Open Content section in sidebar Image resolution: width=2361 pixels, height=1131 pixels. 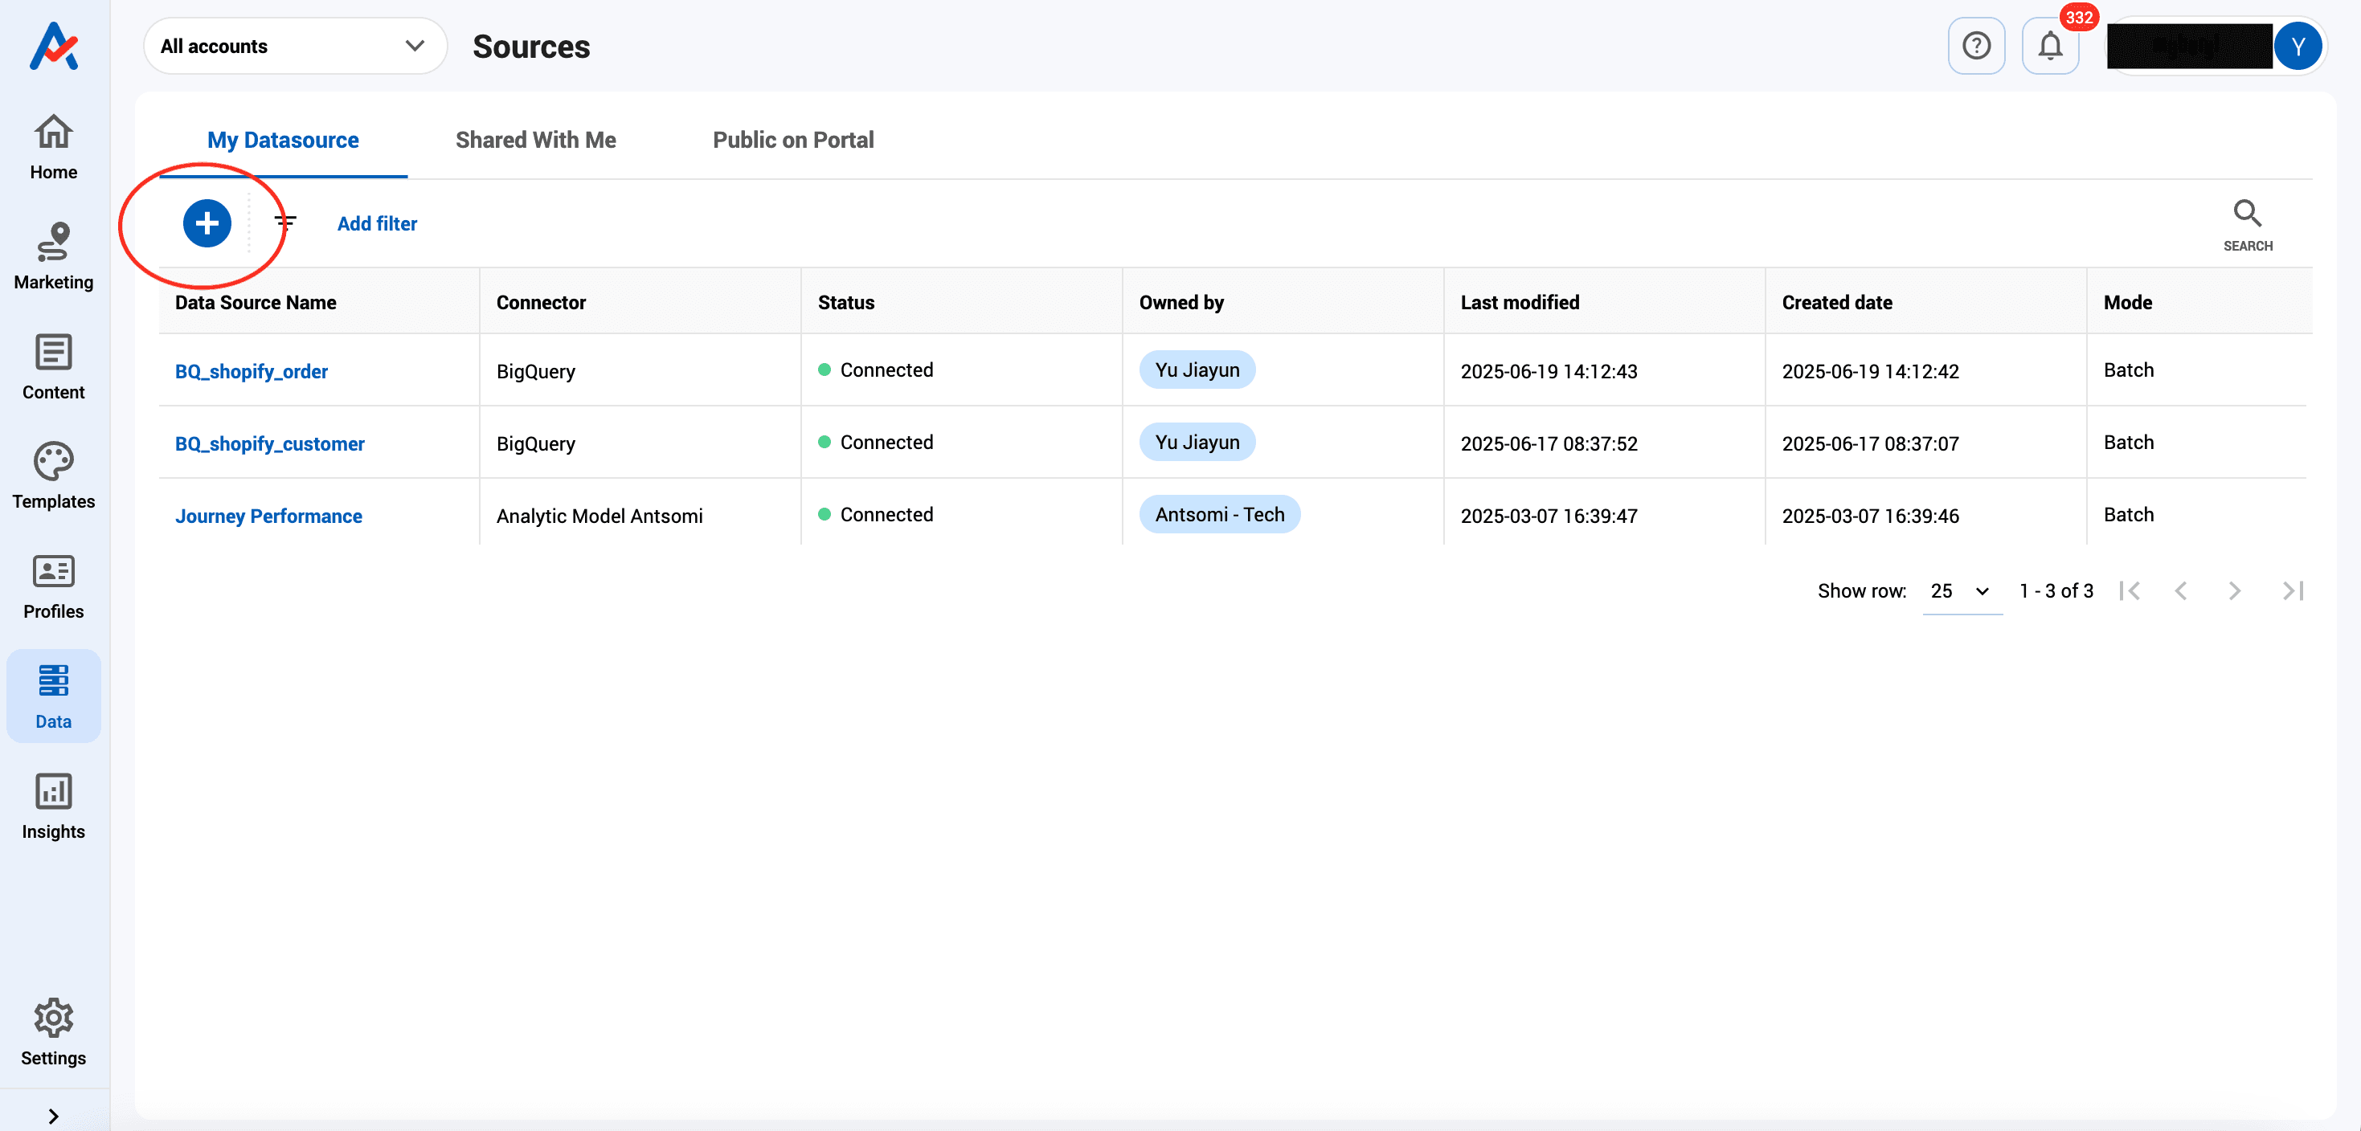click(53, 366)
